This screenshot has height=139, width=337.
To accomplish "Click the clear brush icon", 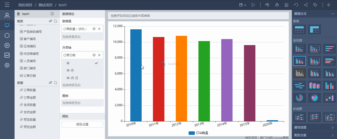I will pos(277,5).
